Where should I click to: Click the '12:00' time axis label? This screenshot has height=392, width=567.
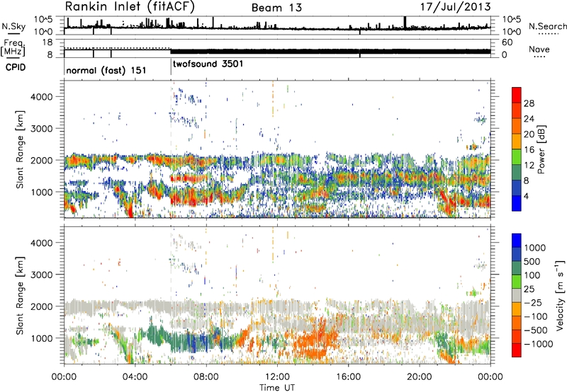[277, 377]
